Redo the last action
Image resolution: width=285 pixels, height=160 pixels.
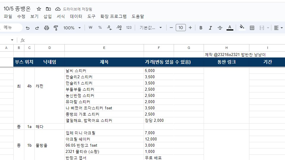point(37,28)
